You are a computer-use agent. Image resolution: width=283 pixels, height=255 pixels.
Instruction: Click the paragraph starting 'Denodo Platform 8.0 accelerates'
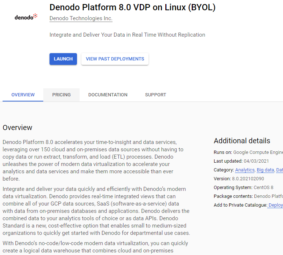tap(93, 160)
